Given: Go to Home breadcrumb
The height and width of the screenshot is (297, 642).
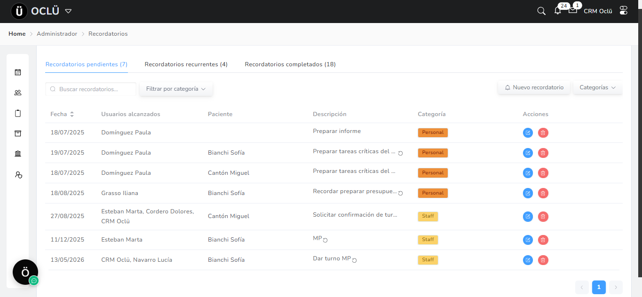Looking at the screenshot, I should click(x=17, y=34).
